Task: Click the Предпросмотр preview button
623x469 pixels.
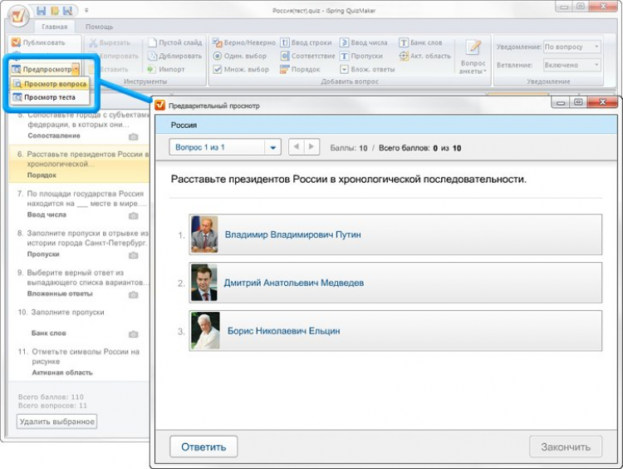Action: pyautogui.click(x=42, y=69)
